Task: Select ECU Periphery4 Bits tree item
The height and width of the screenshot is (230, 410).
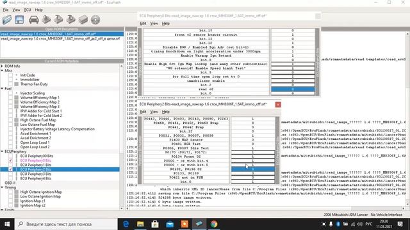Action: (x=36, y=178)
